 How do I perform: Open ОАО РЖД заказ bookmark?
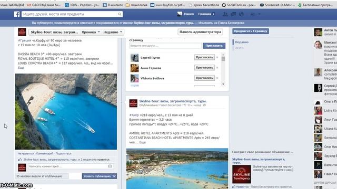pos(44,5)
